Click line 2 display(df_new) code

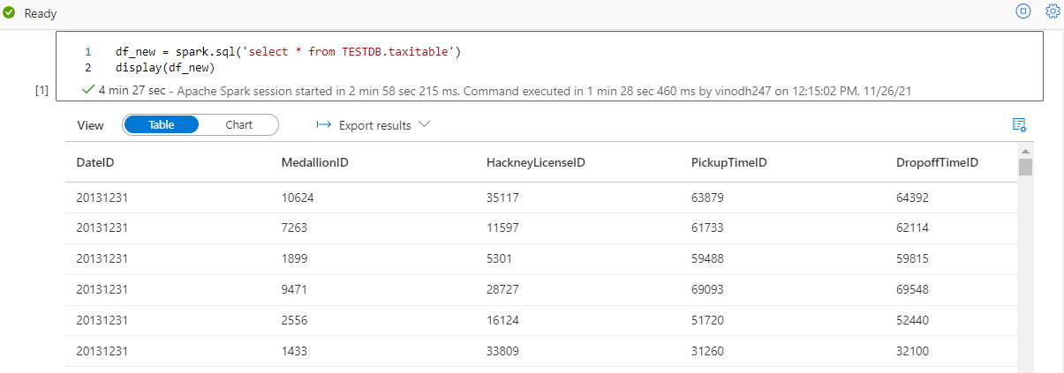click(x=165, y=68)
